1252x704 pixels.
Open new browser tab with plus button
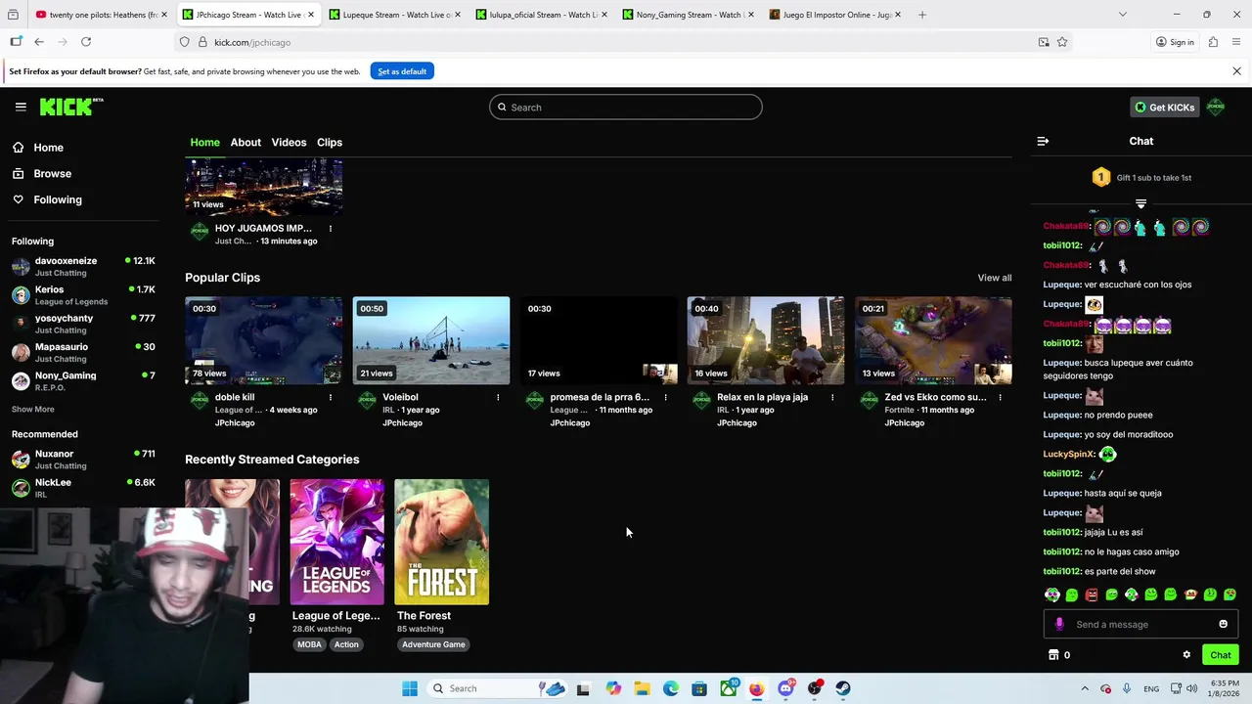922,15
